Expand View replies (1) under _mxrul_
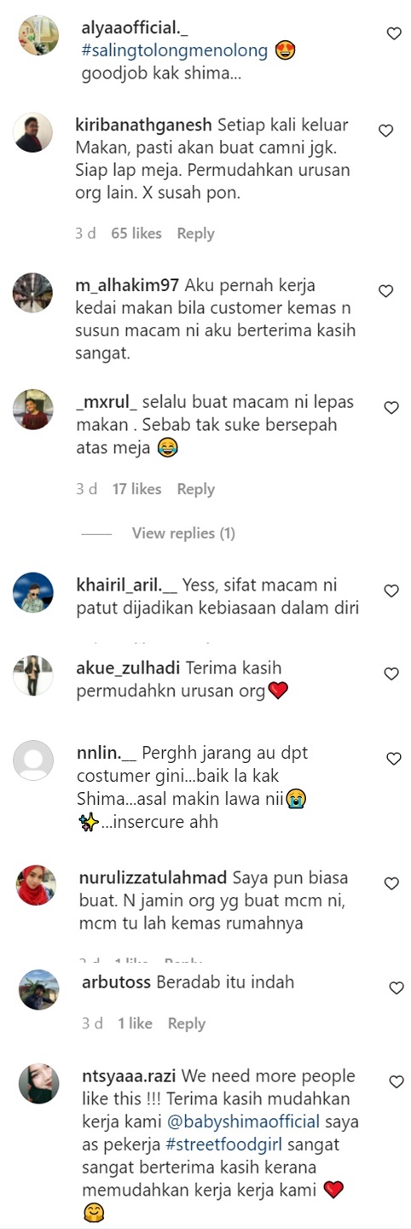This screenshot has width=411, height=1229. (x=183, y=533)
